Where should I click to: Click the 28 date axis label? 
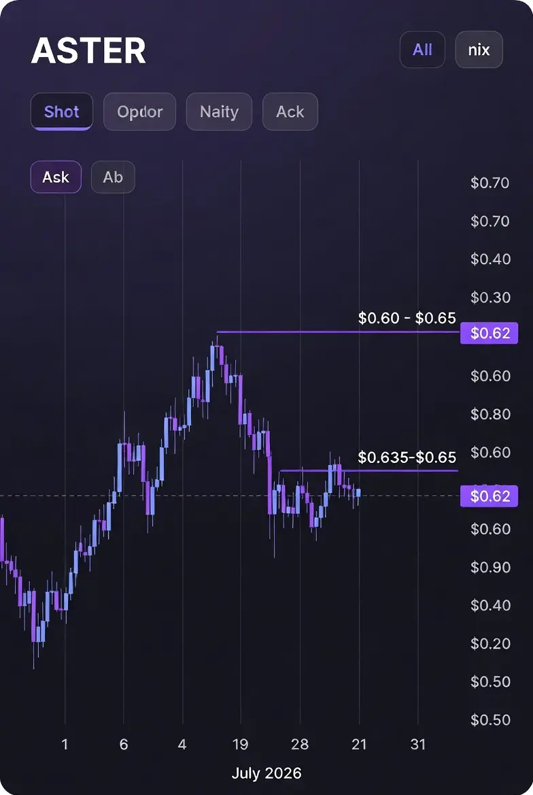click(299, 745)
